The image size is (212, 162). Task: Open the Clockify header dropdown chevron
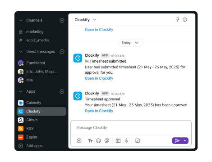pos(94,20)
